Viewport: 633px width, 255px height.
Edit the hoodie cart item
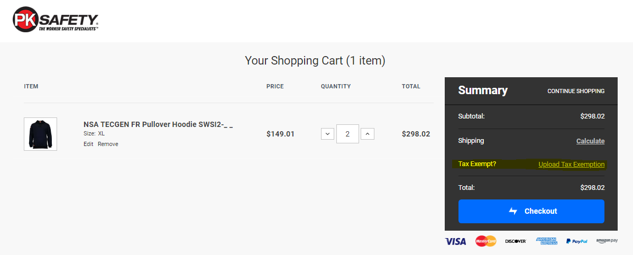(x=88, y=144)
